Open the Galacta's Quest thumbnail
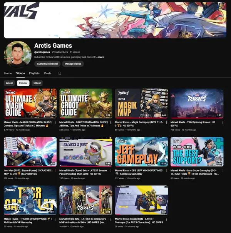This screenshot has width=231, height=233. [x=86, y=152]
